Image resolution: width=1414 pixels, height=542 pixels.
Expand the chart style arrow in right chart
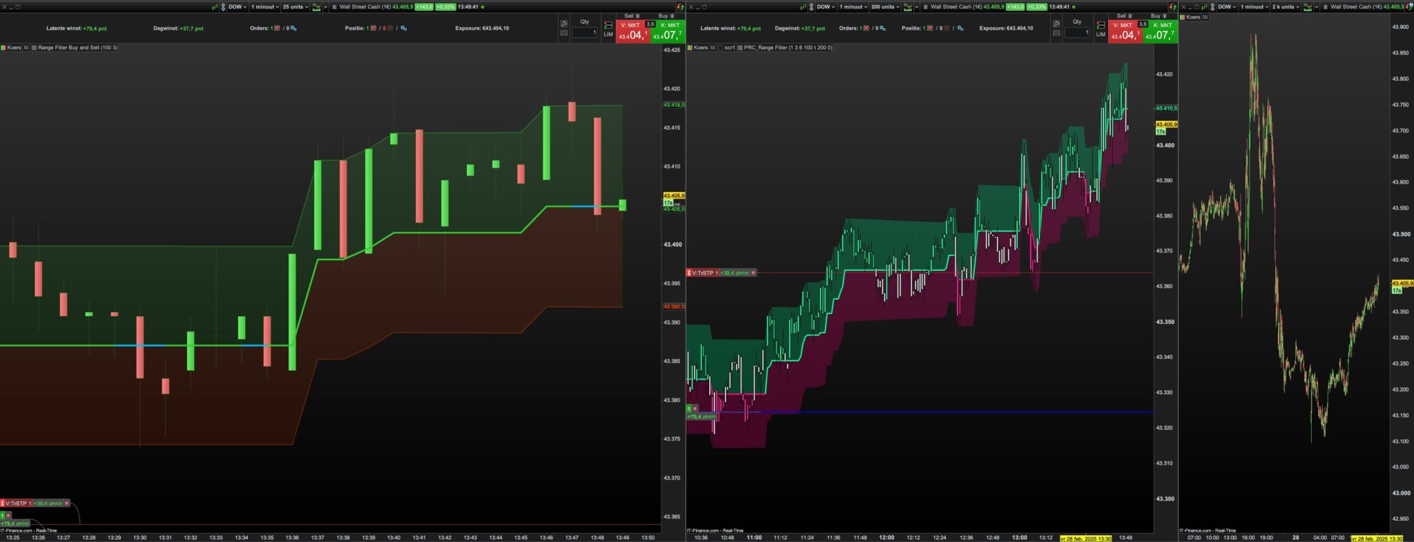[1317, 7]
